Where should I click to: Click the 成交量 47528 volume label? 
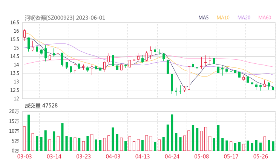coord(41,106)
